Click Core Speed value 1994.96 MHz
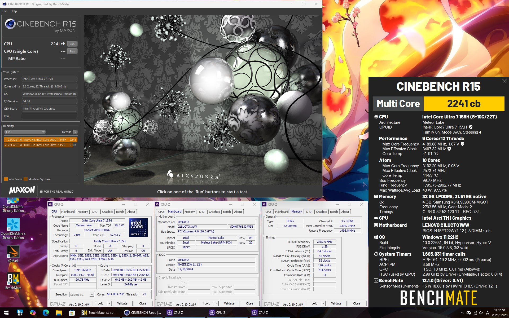Image resolution: width=509 pixels, height=318 pixels. click(x=82, y=270)
